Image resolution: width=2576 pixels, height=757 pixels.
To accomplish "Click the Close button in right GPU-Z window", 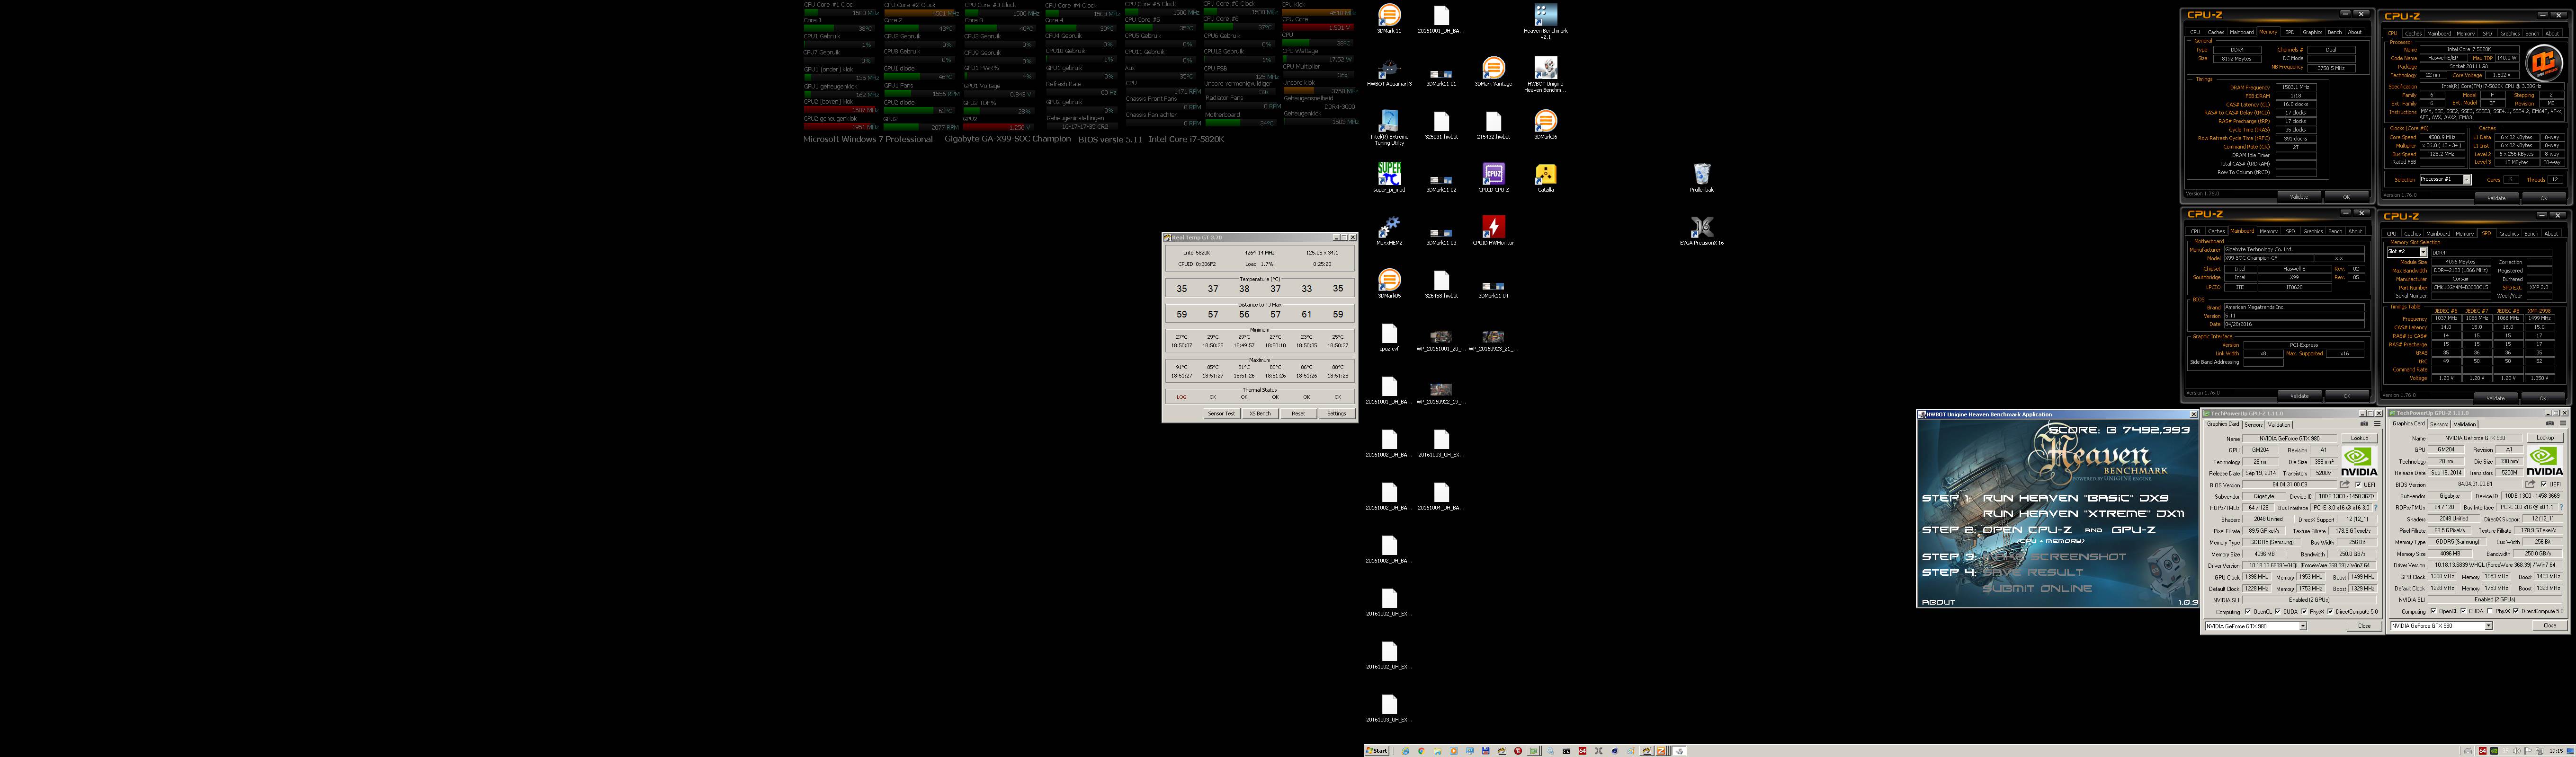I will [x=2550, y=625].
